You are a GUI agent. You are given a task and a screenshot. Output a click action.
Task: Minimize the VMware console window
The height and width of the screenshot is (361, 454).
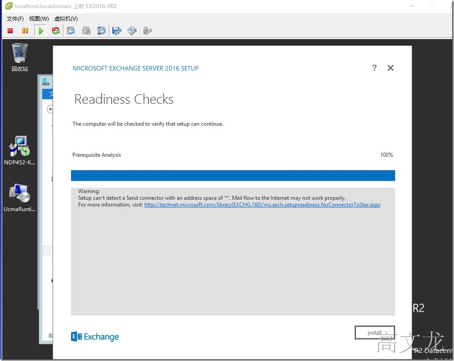coord(412,6)
